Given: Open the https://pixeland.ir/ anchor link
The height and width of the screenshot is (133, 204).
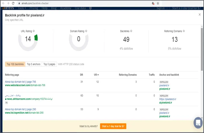Looking at the screenshot, I should [168, 99].
